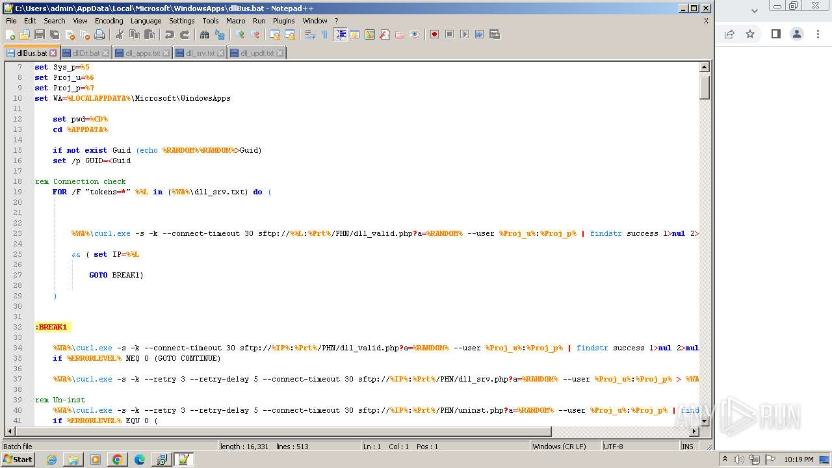Switch to the dll_updt.txt tab
The width and height of the screenshot is (832, 468).
pos(257,53)
